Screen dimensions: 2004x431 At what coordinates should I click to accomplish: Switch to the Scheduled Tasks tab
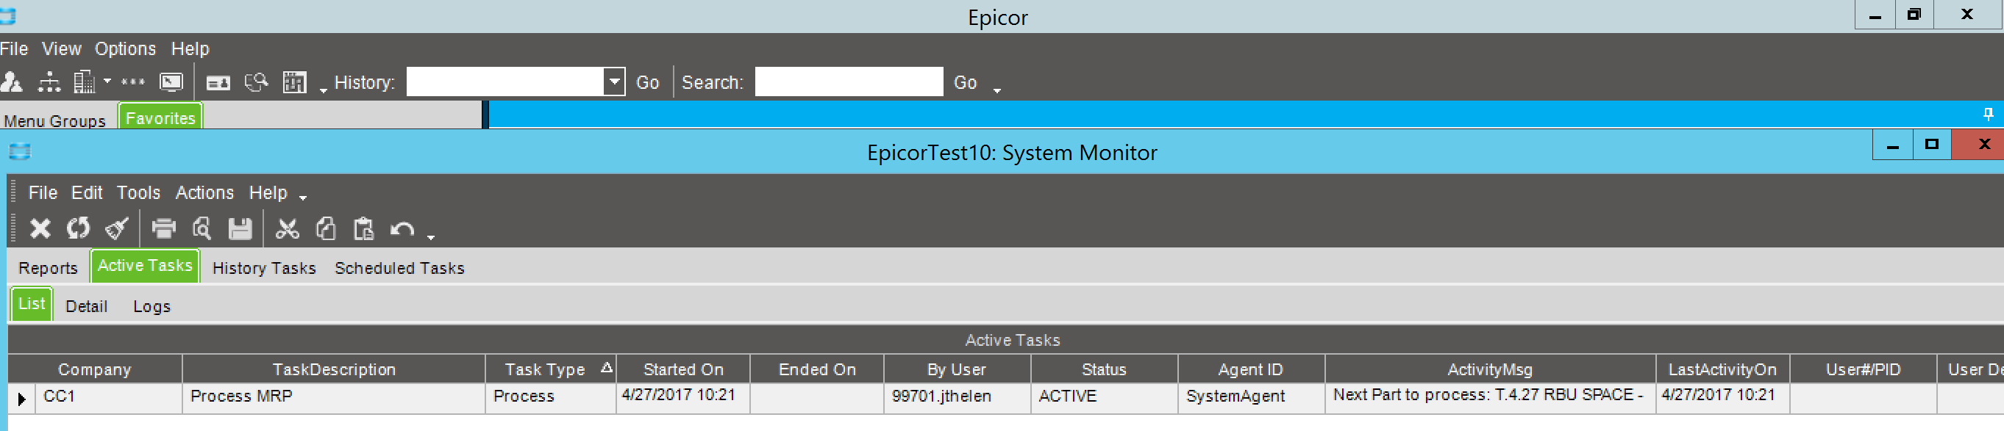[399, 268]
